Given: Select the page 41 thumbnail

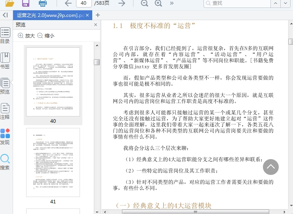Looking at the screenshot, I should (x=53, y=162).
